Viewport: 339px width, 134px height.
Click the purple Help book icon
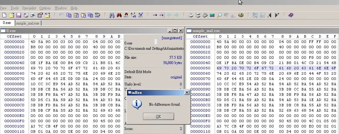click(x=290, y=15)
